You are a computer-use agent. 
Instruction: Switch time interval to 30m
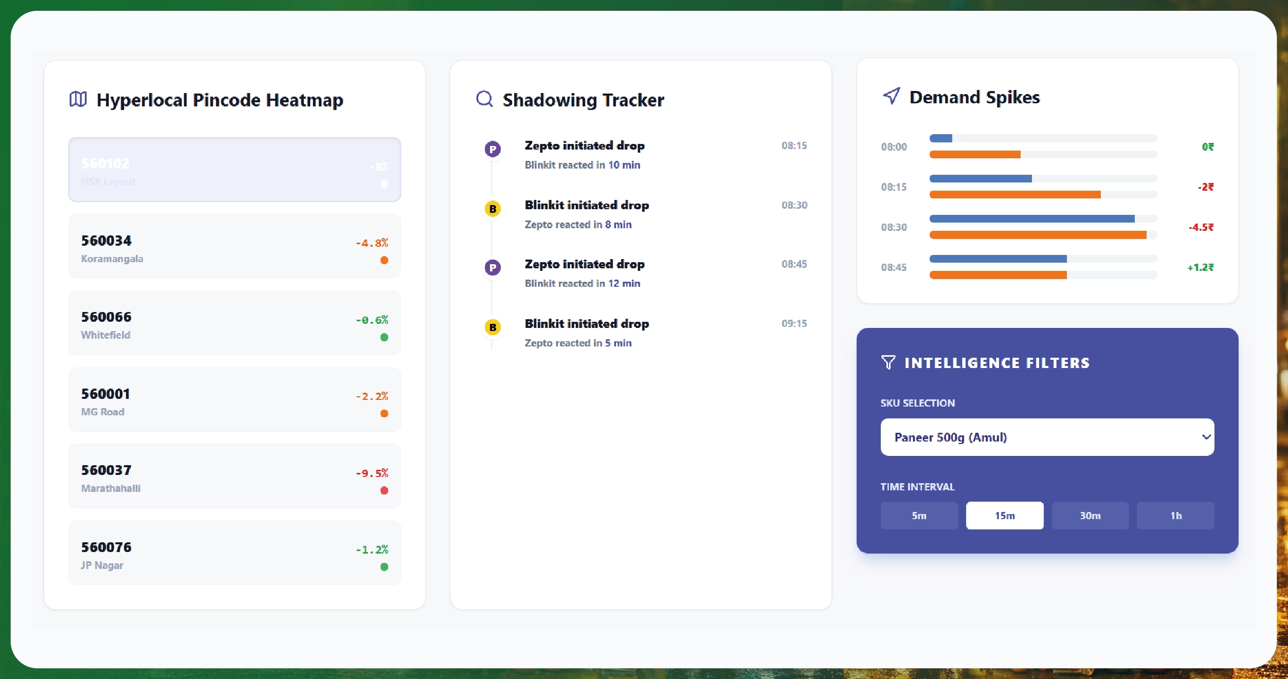[x=1090, y=516]
